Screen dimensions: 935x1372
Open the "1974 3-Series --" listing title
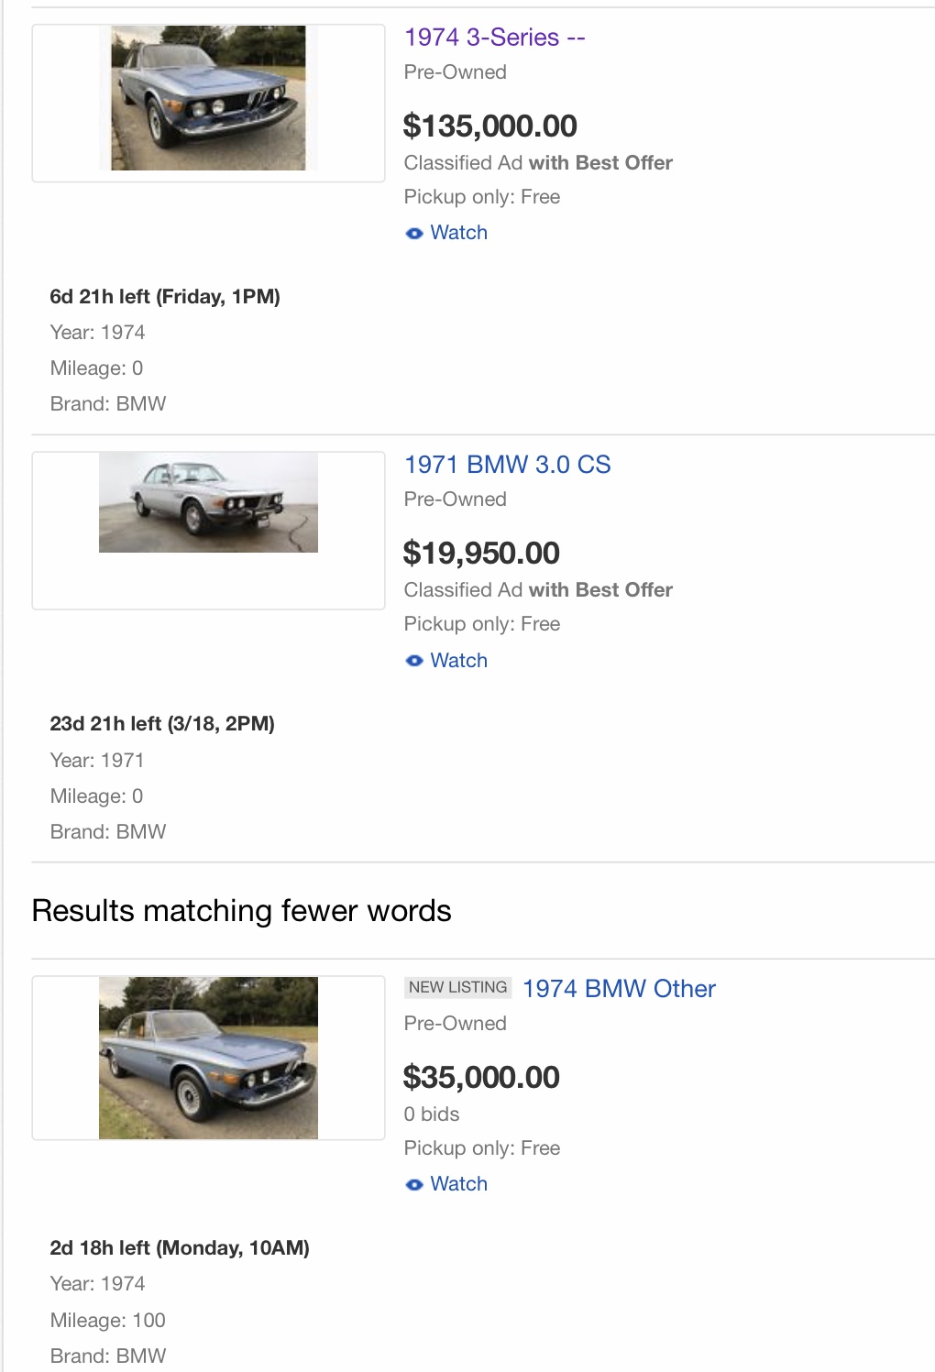494,38
